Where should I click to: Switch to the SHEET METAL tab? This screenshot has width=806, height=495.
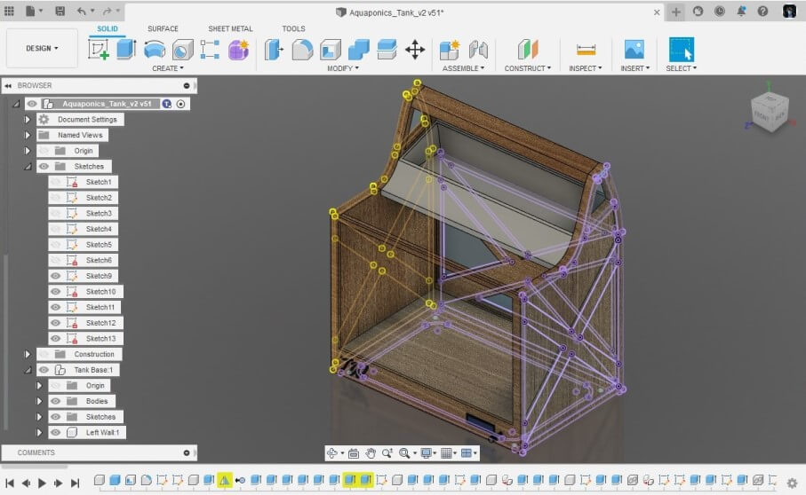coord(230,28)
